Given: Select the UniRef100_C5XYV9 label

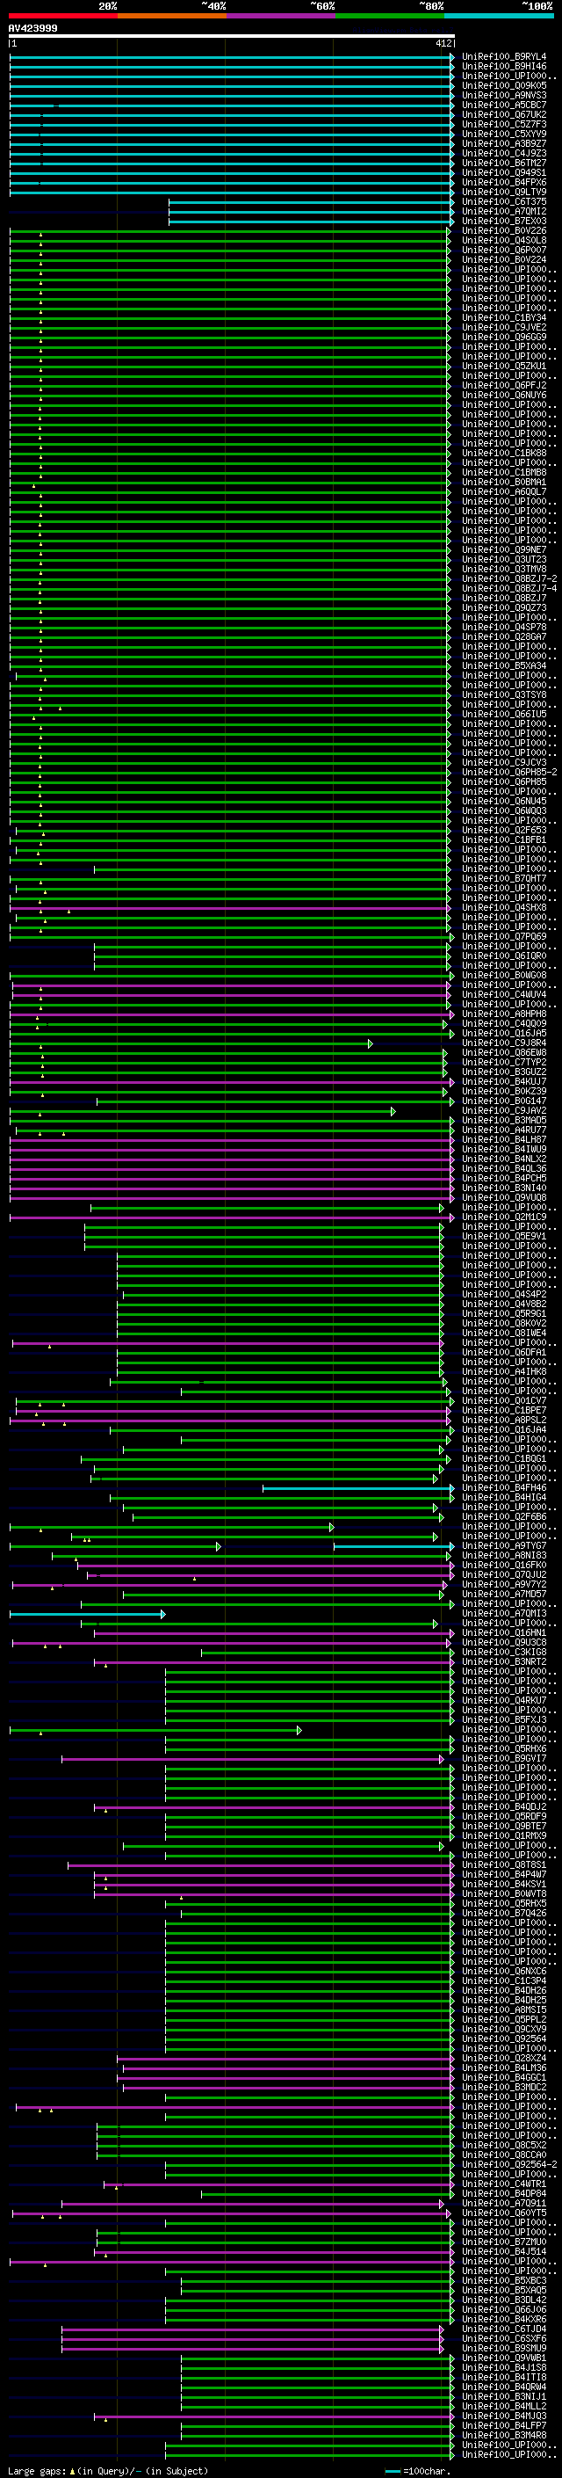Looking at the screenshot, I should pyautogui.click(x=504, y=134).
